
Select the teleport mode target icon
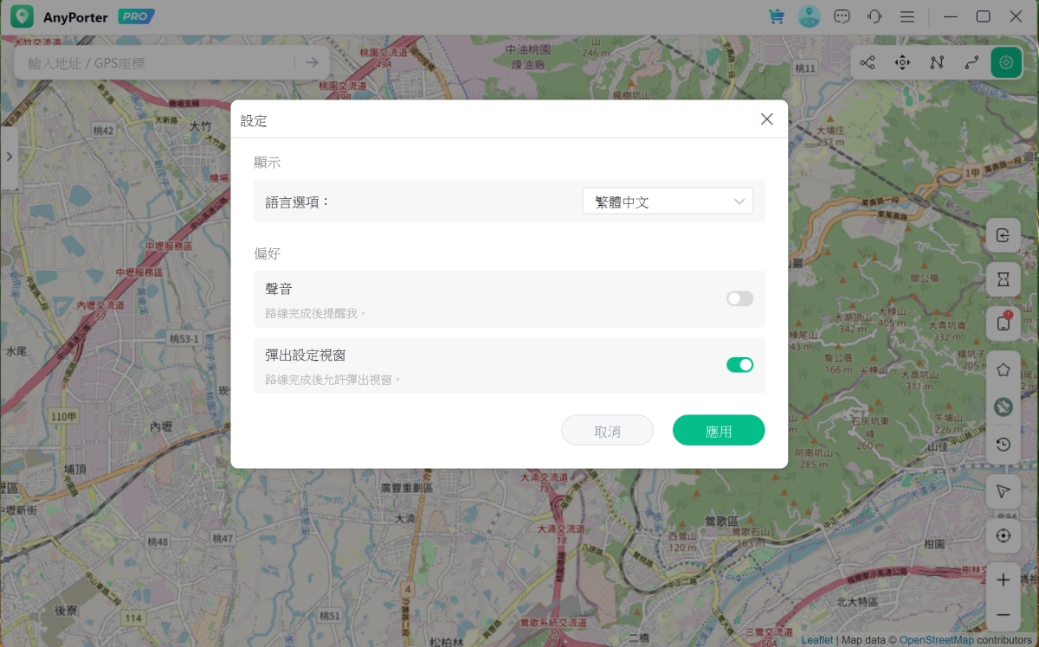(x=1006, y=62)
